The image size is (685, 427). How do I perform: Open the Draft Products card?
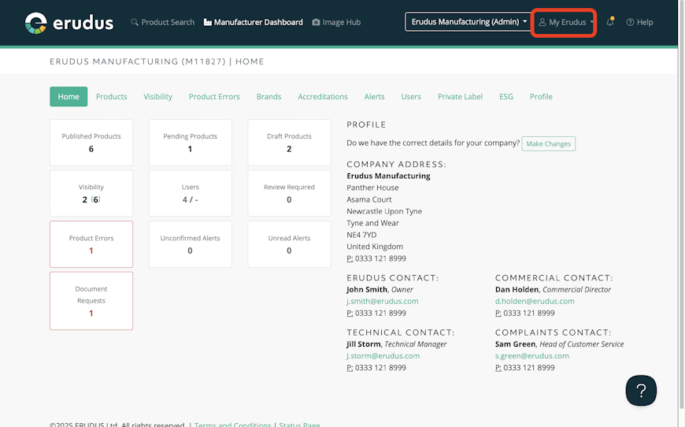289,143
